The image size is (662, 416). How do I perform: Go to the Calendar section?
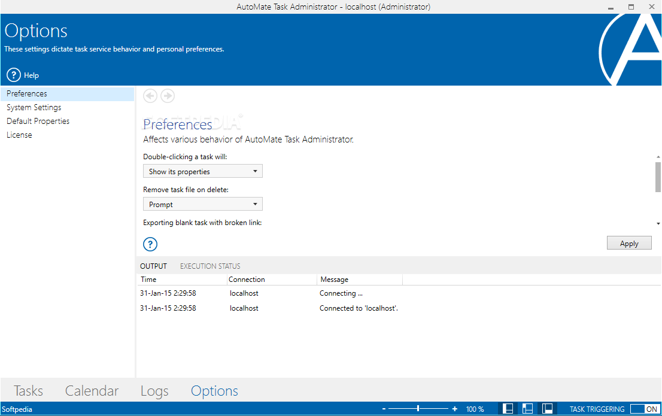click(x=92, y=391)
